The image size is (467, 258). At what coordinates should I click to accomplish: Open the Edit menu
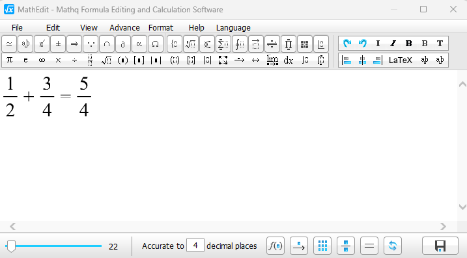[53, 28]
